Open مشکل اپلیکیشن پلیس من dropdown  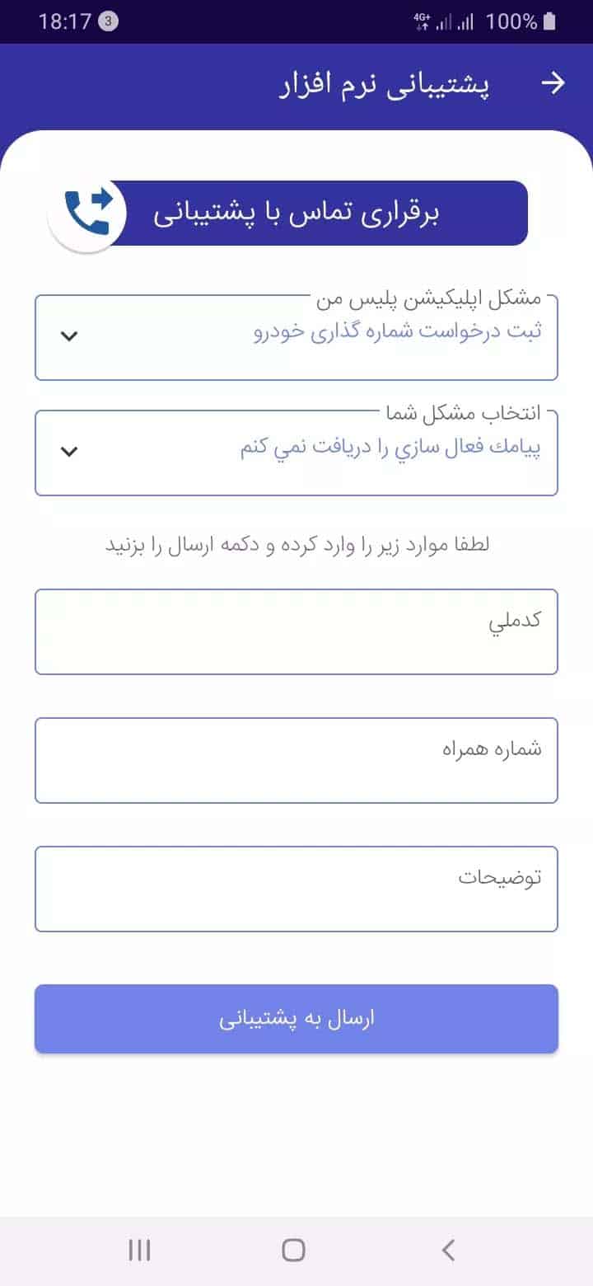click(x=296, y=338)
